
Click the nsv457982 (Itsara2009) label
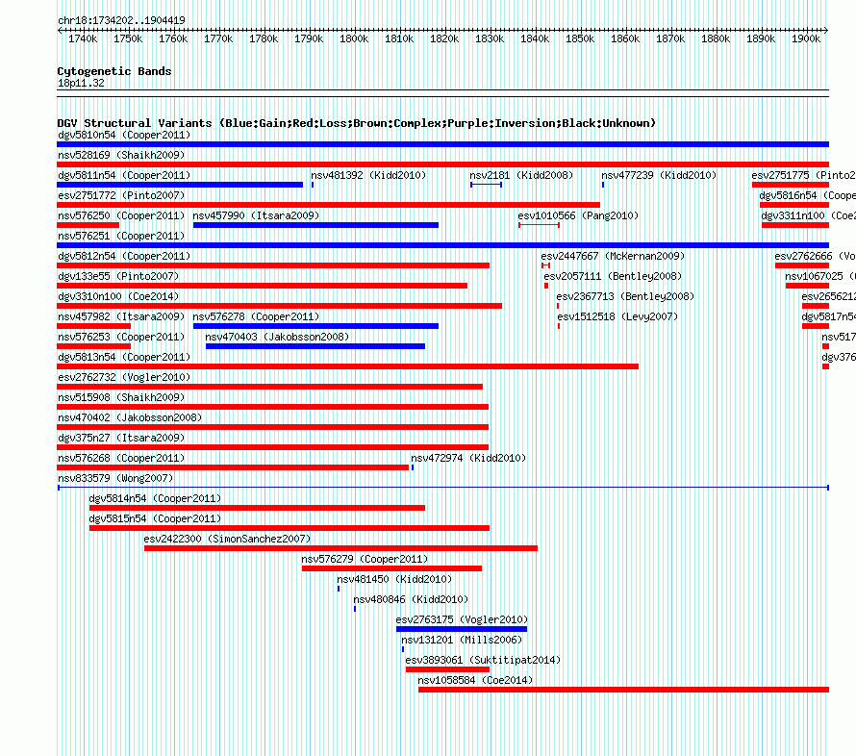(x=121, y=316)
